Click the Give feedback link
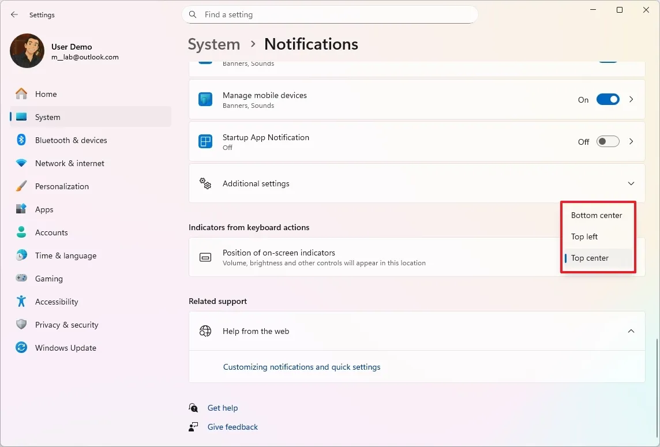 (x=232, y=427)
